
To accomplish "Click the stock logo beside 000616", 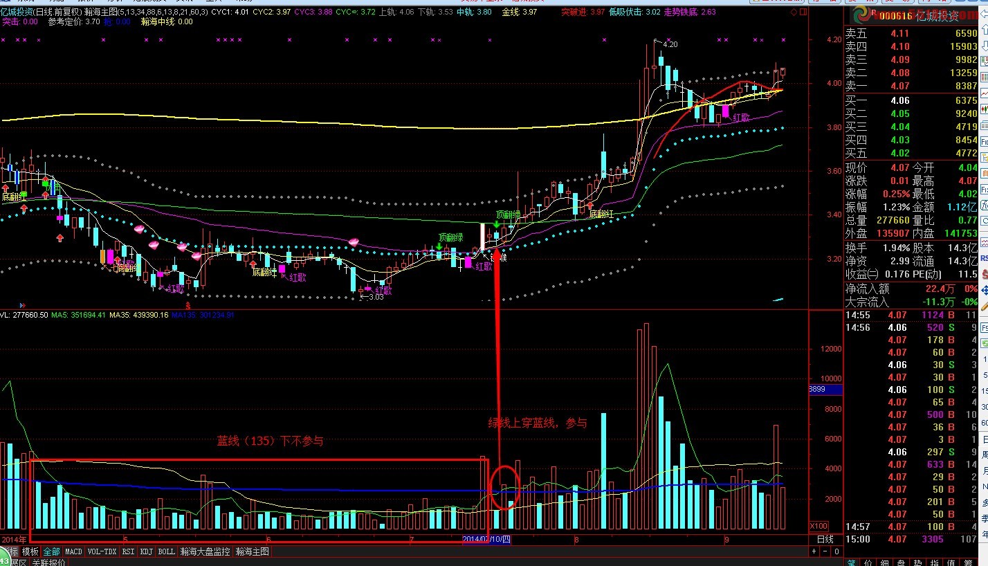I will (x=861, y=15).
